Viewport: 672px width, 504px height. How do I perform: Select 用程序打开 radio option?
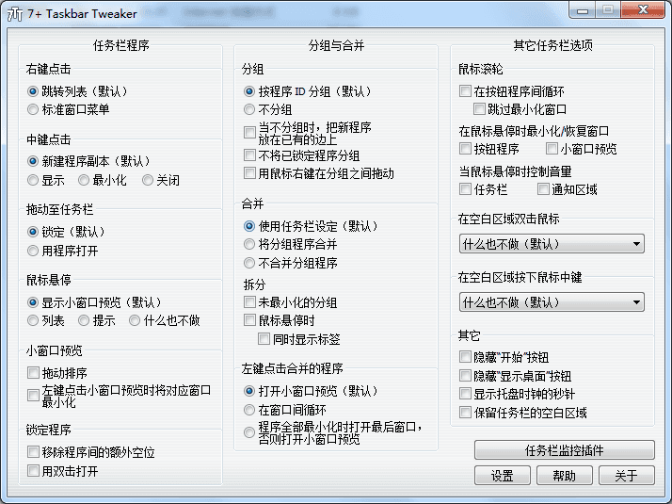pyautogui.click(x=33, y=251)
